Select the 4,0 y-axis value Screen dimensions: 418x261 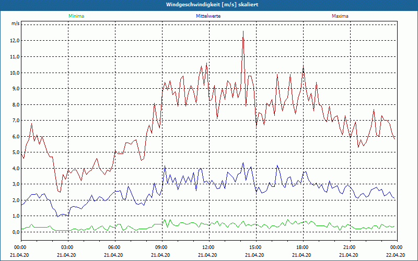[x=16, y=168]
